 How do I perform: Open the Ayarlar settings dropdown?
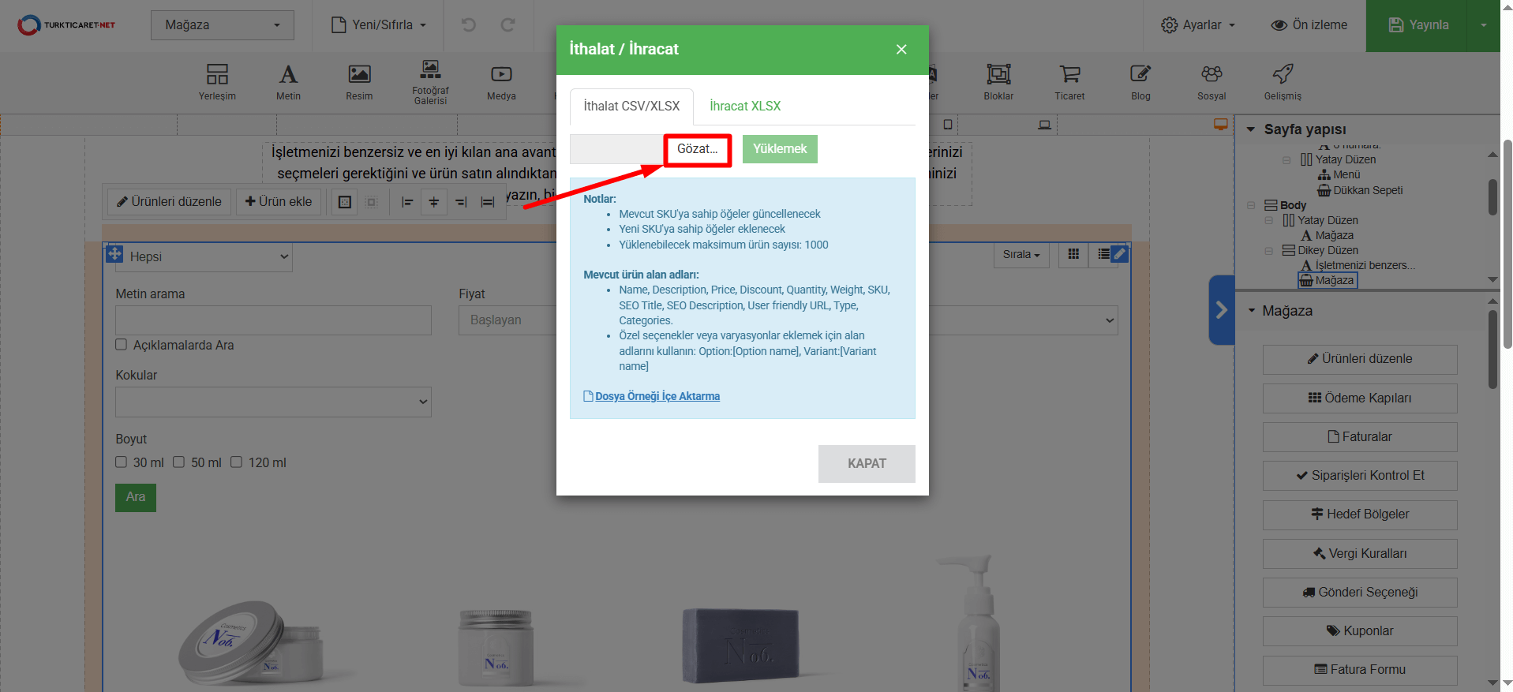[1198, 25]
